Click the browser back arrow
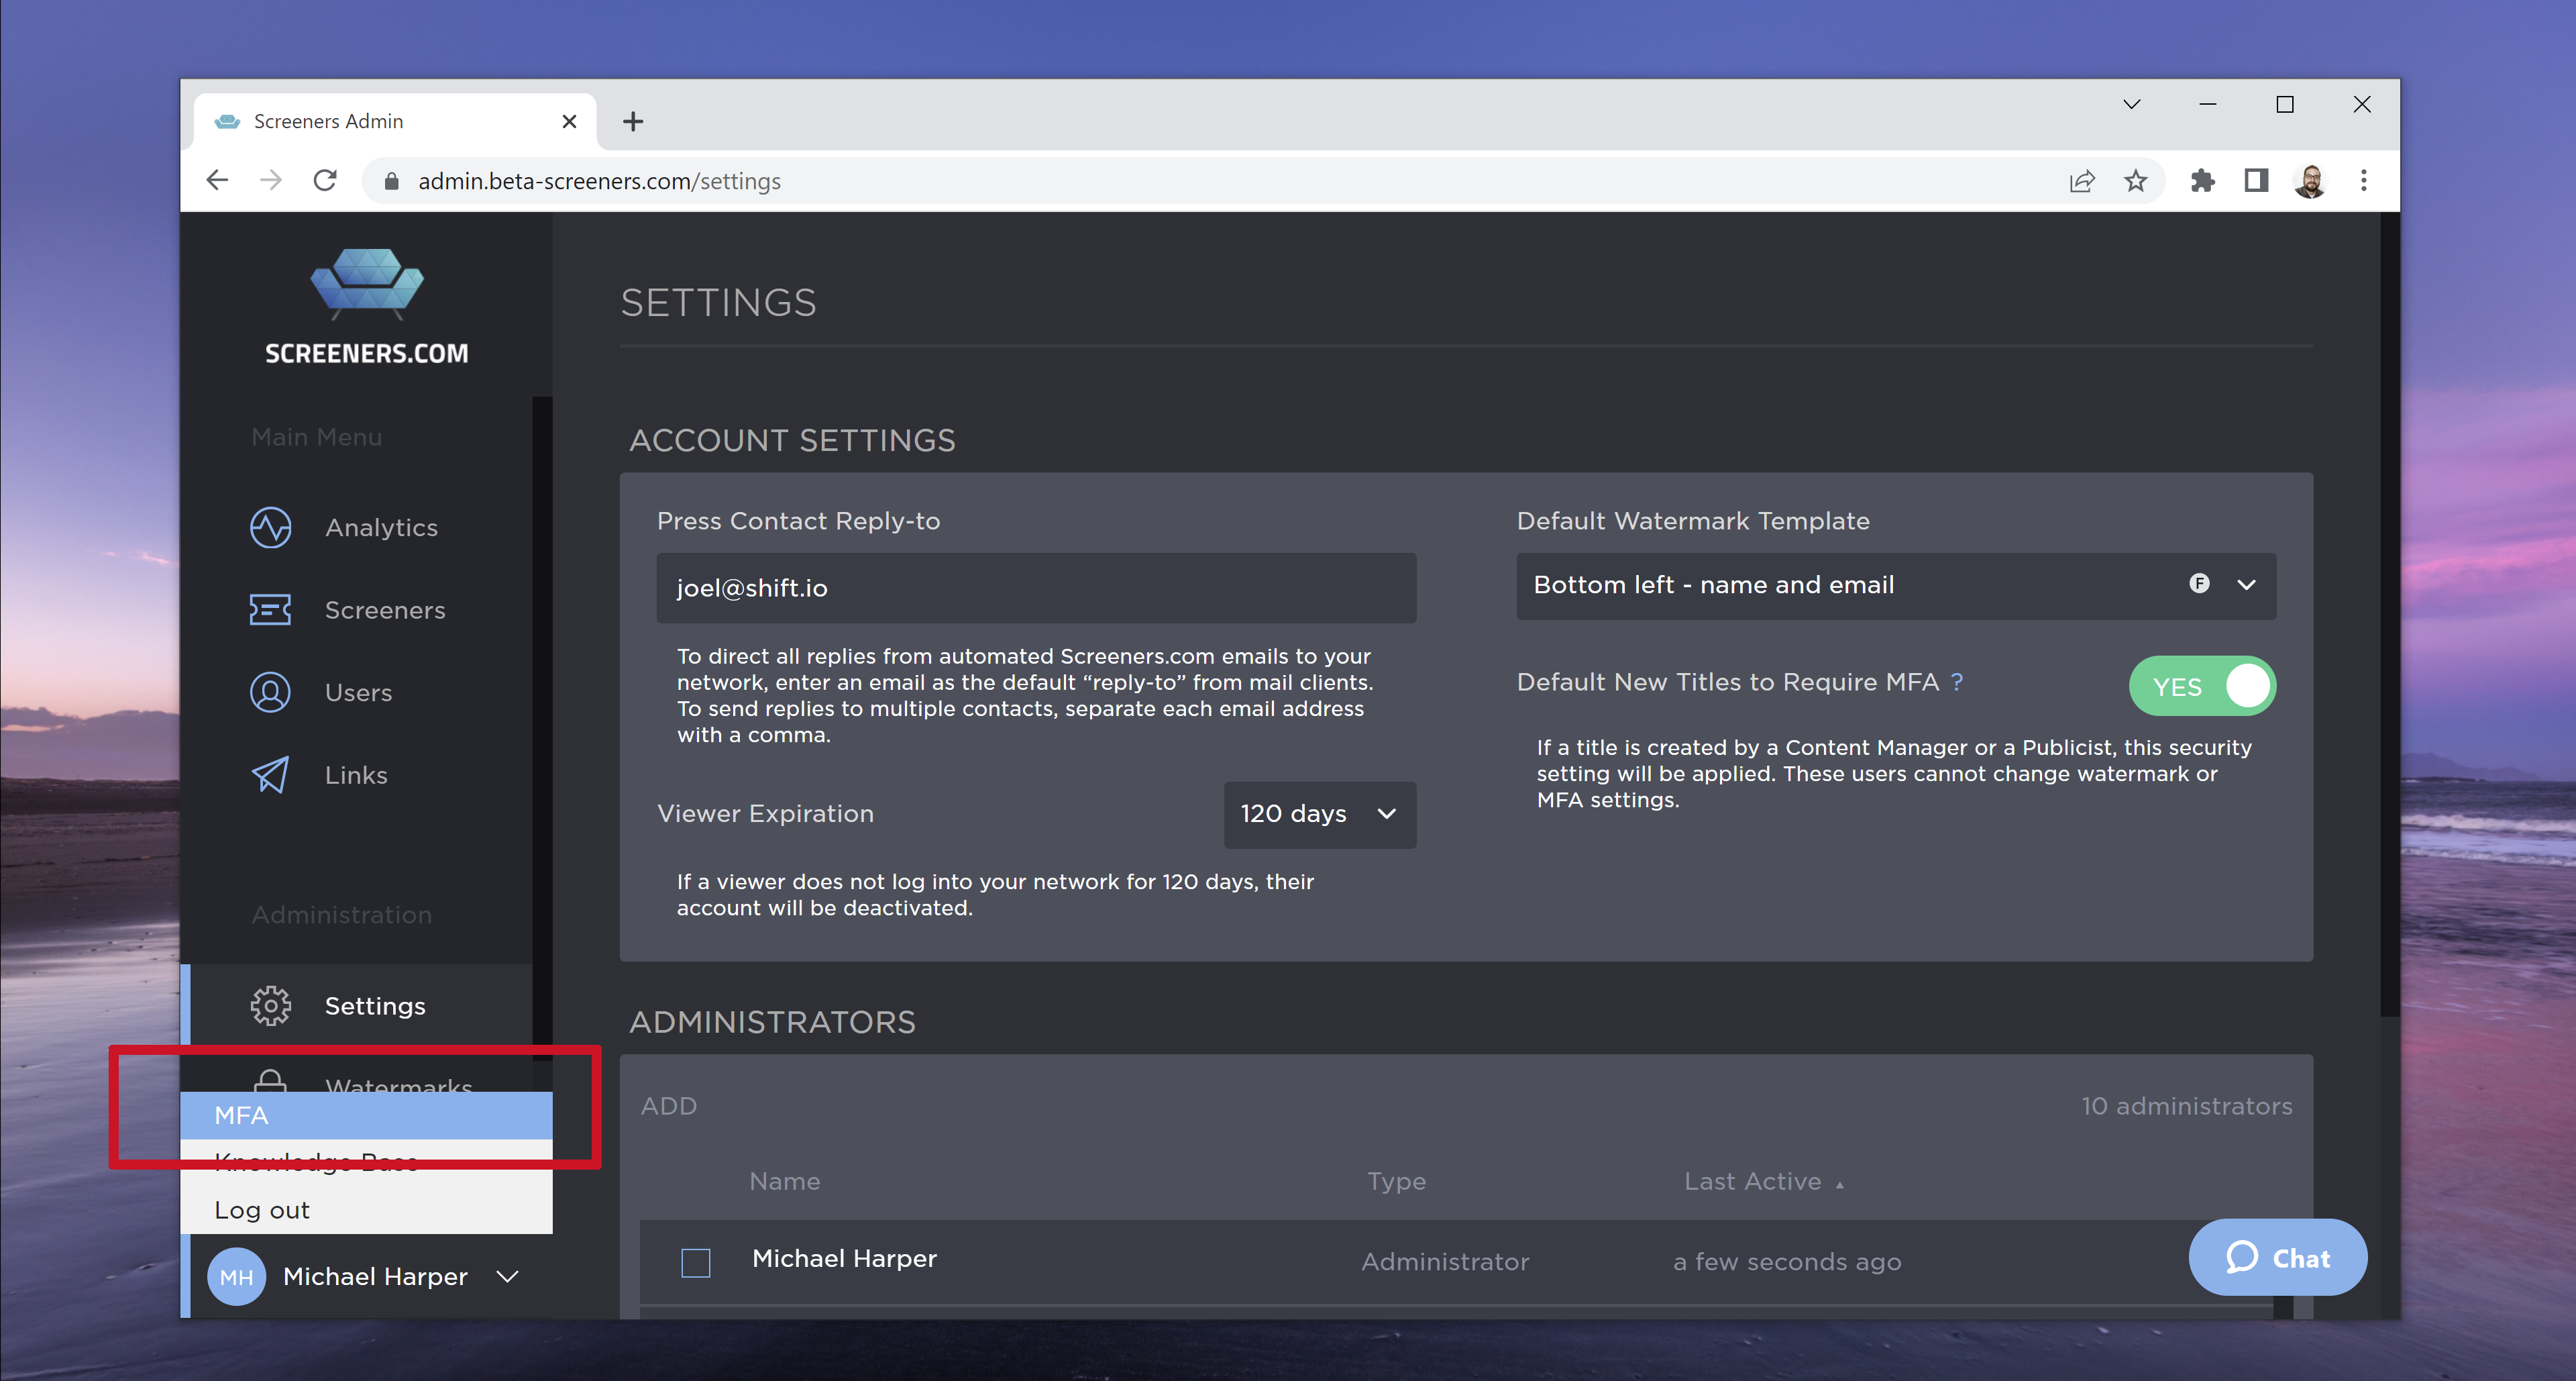 pyautogui.click(x=217, y=181)
